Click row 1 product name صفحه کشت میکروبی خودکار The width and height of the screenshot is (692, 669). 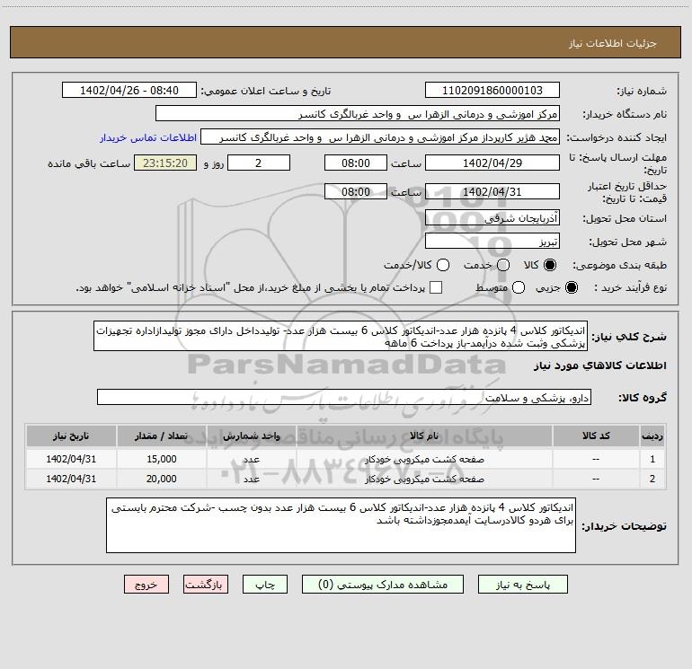[x=424, y=460]
